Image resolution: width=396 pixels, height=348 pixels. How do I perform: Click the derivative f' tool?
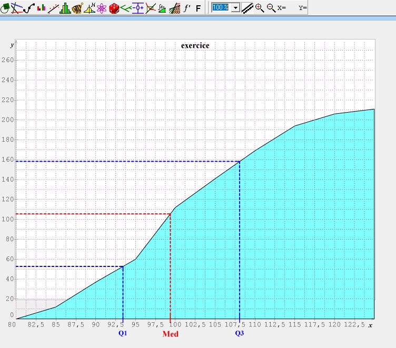tap(187, 8)
